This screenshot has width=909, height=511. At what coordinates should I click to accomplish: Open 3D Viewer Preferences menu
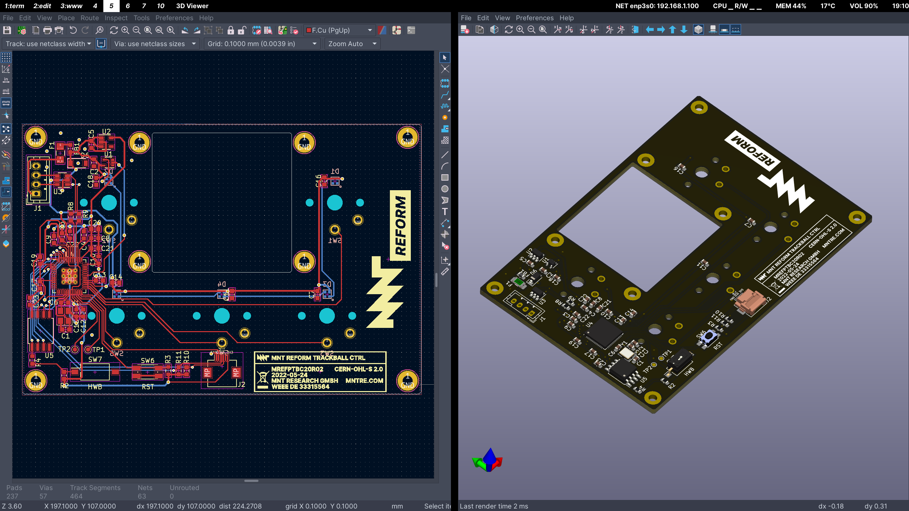coord(534,18)
